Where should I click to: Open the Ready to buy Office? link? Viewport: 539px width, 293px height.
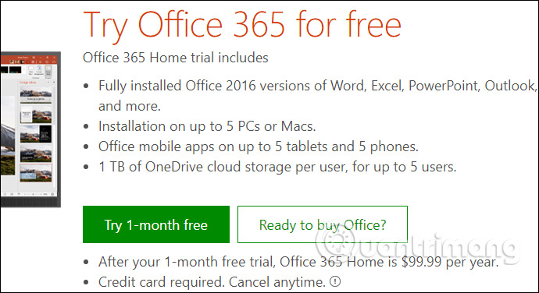pos(323,224)
